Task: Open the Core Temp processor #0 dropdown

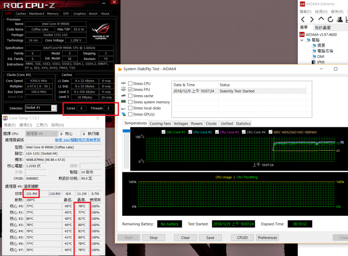Action: 41,133
